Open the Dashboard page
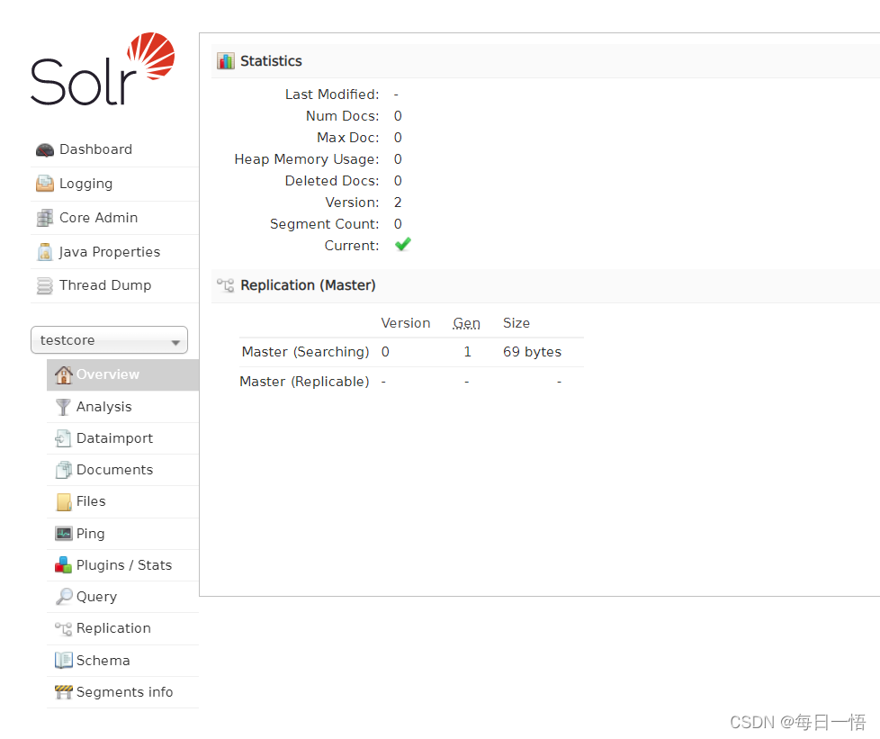Viewport: 880px width, 739px height. tap(96, 150)
